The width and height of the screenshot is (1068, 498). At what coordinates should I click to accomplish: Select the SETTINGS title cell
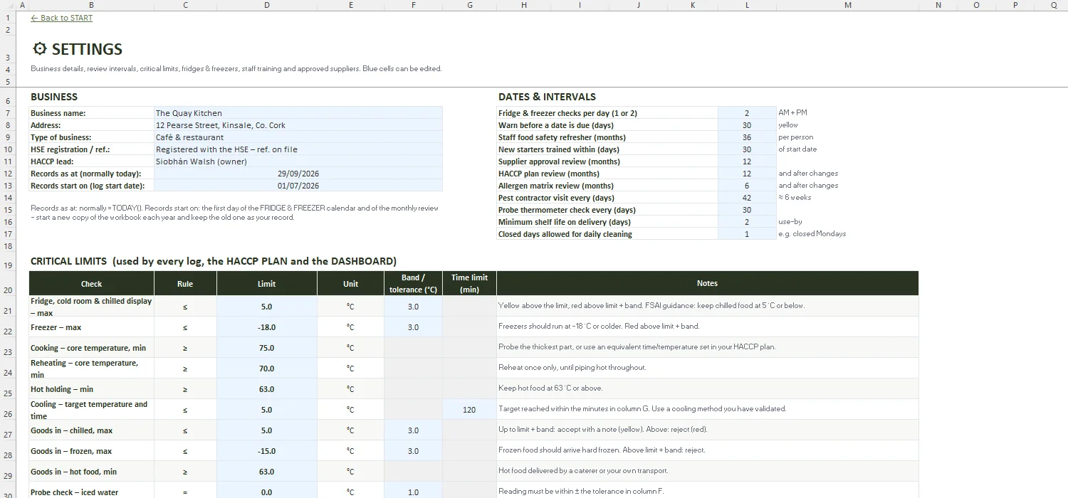tap(78, 49)
